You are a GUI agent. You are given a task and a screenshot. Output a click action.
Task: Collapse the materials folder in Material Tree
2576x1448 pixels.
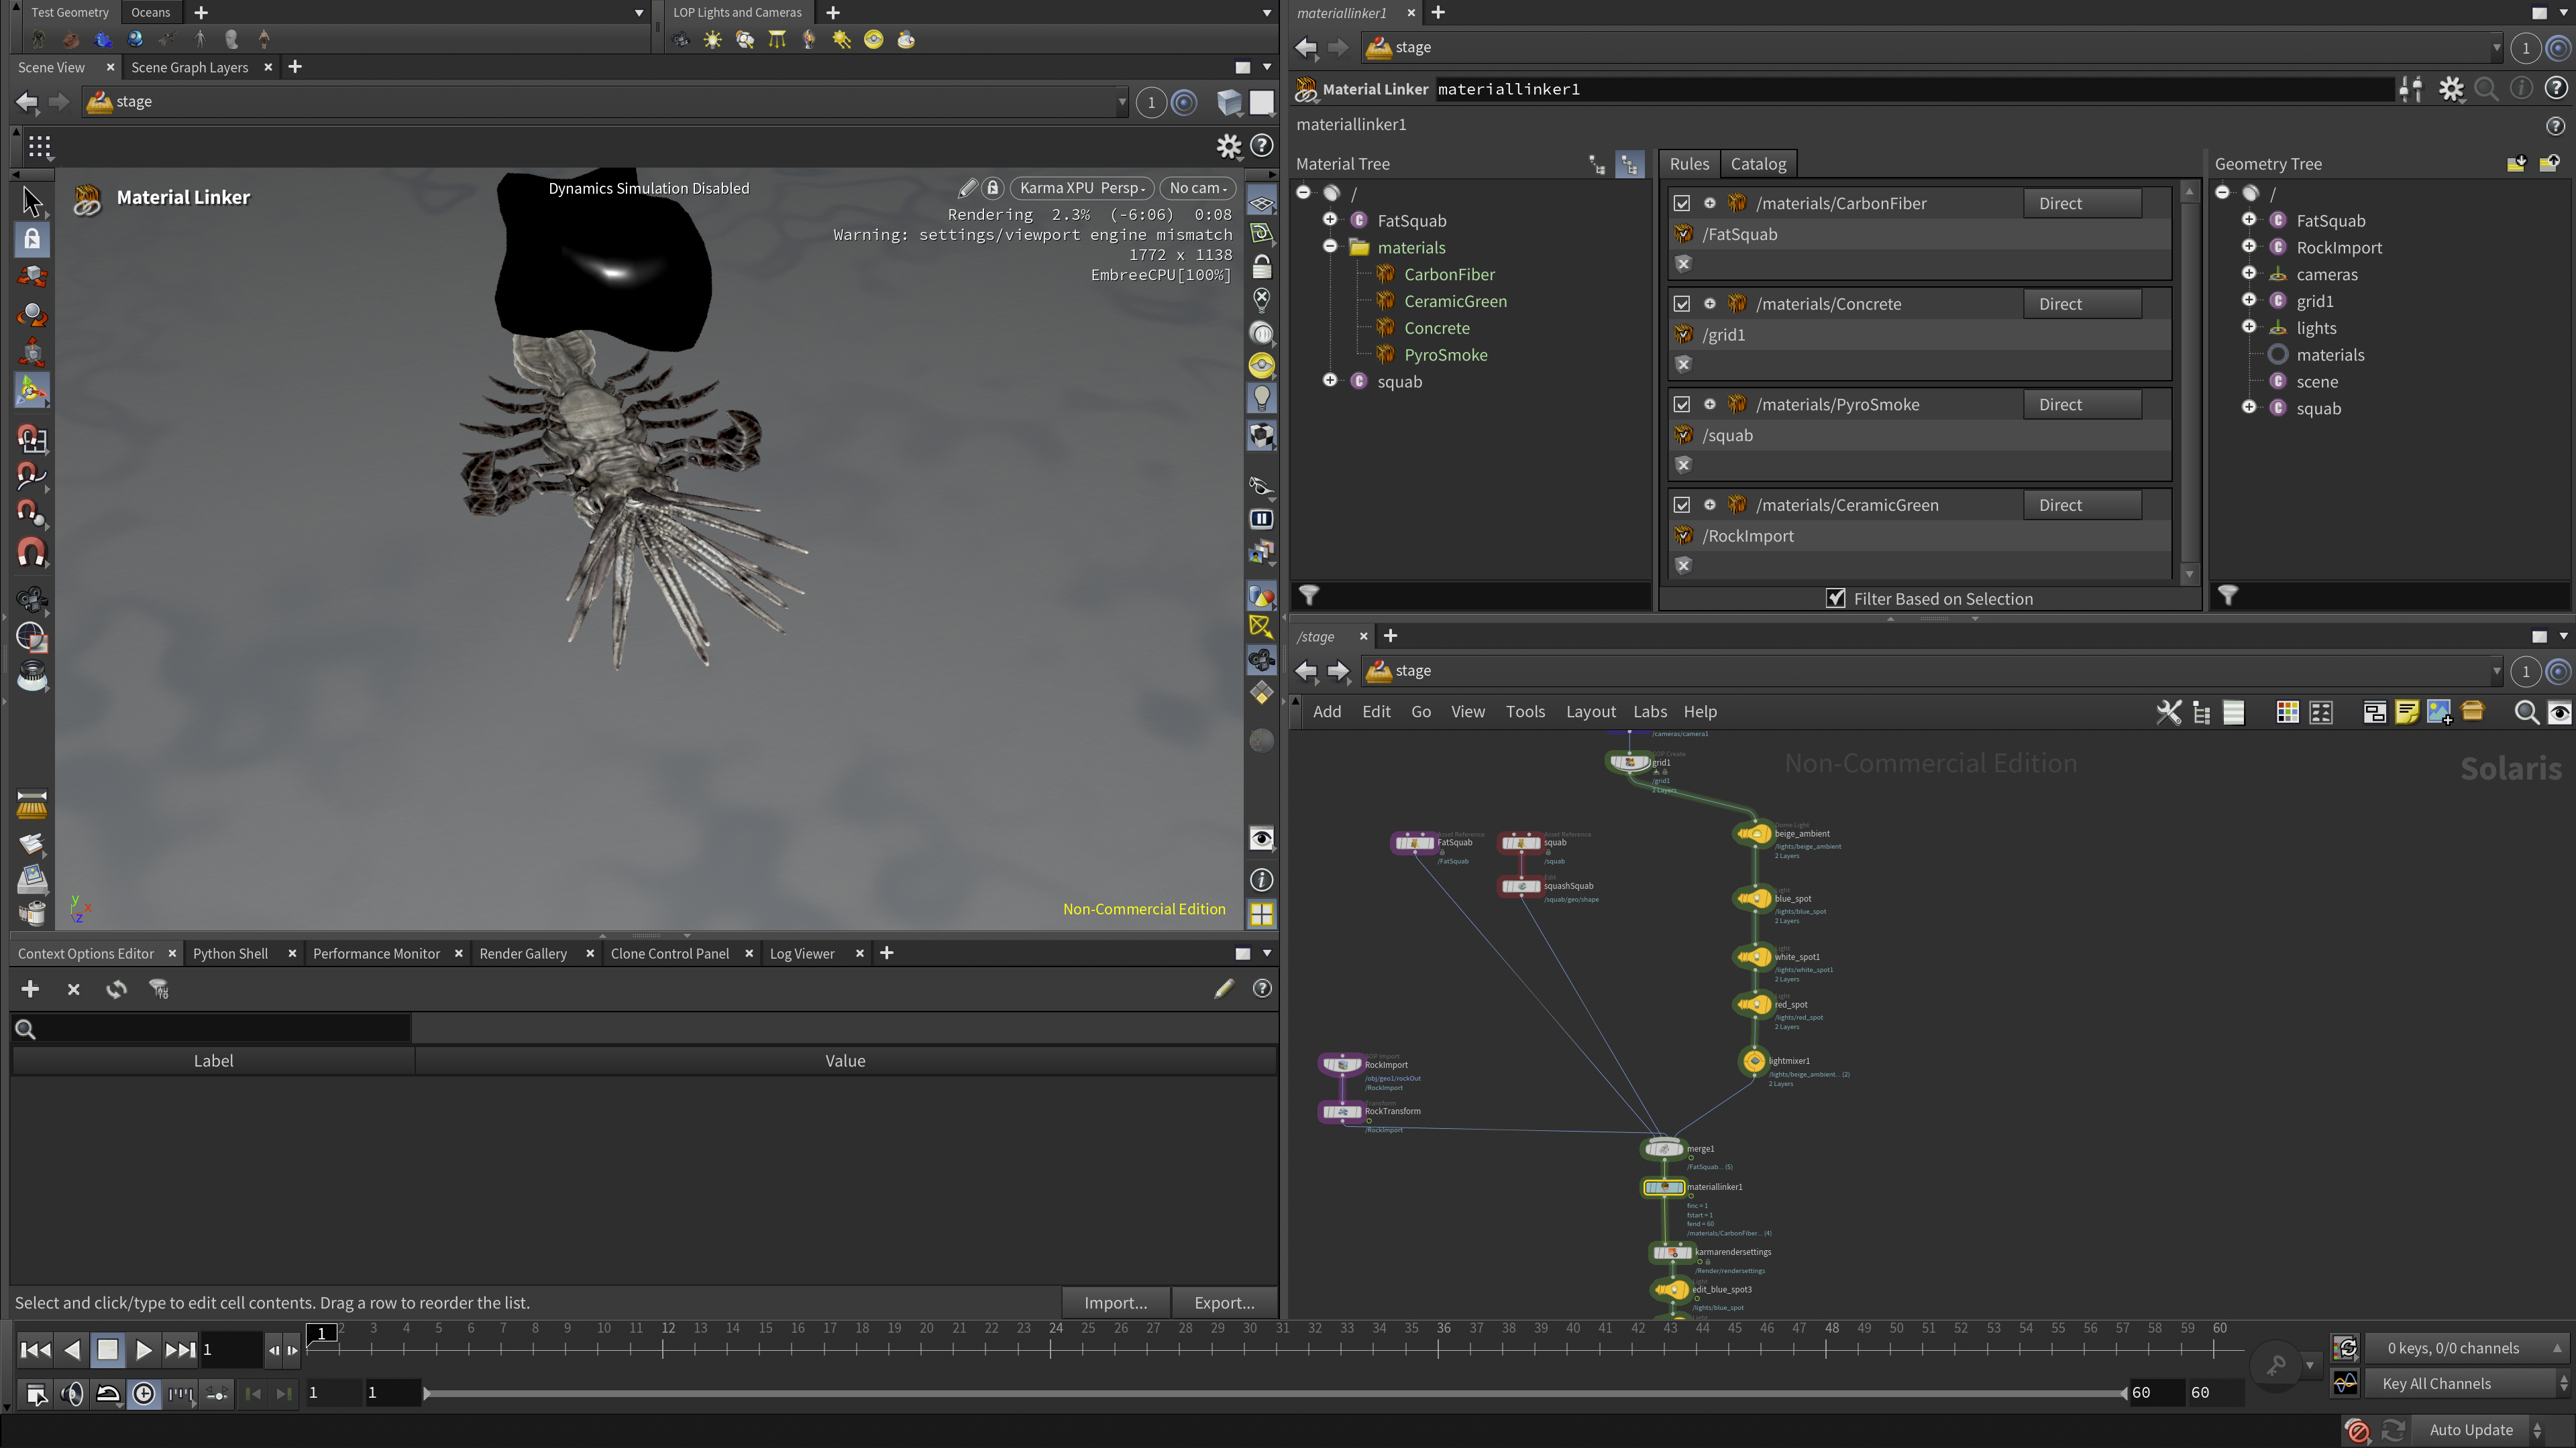1330,247
